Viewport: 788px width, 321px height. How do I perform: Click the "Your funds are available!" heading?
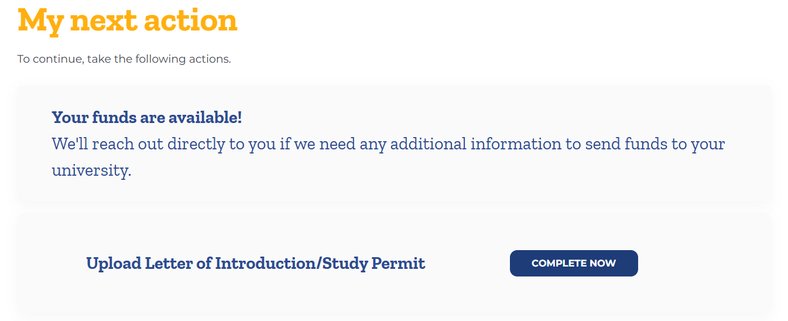(147, 117)
